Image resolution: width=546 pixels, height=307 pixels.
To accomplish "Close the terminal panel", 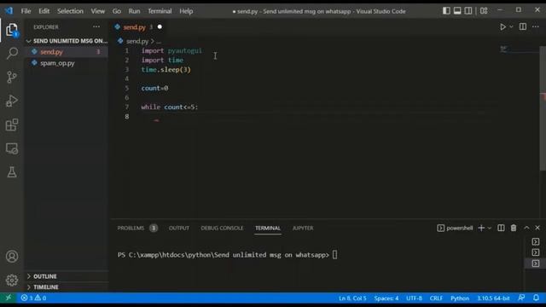I will pyautogui.click(x=537, y=228).
